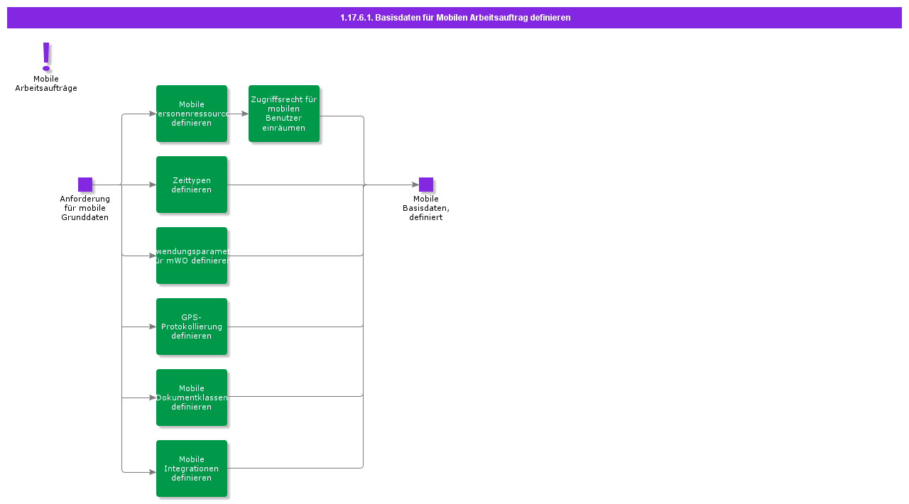909x504 pixels.
Task: Open 'Zugriffsrecht für mobilen Benutzer einräumen' box
Action: [x=284, y=114]
